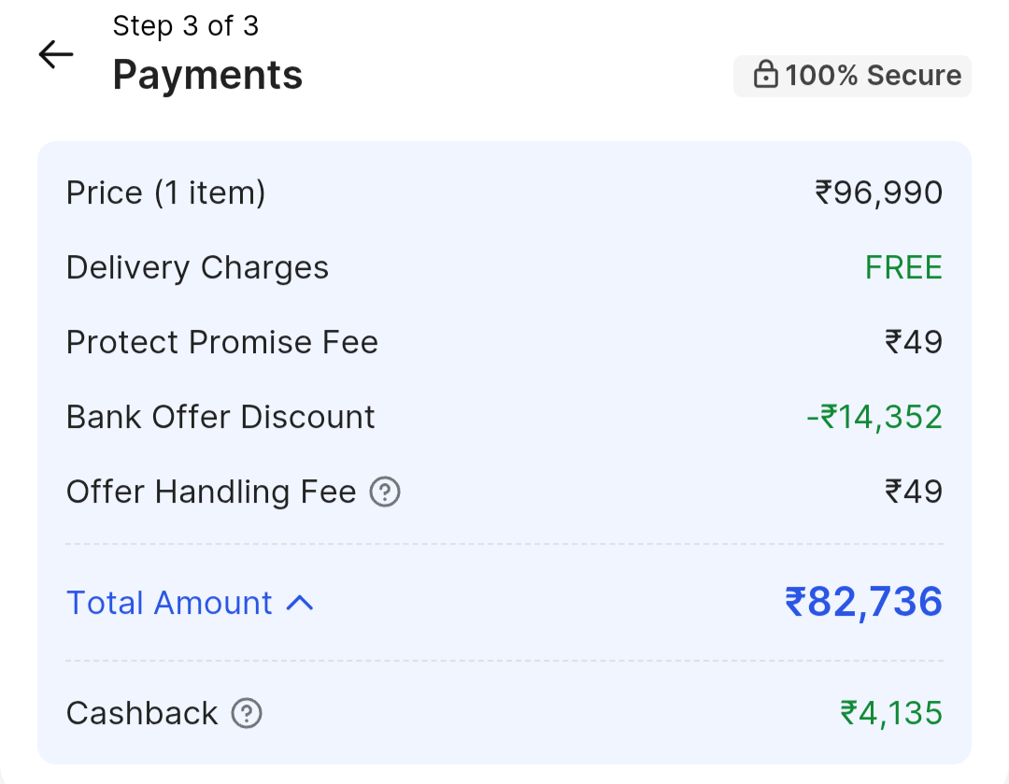Screen dimensions: 1009x784
Task: Click the Price (1 item) label
Action: [166, 193]
